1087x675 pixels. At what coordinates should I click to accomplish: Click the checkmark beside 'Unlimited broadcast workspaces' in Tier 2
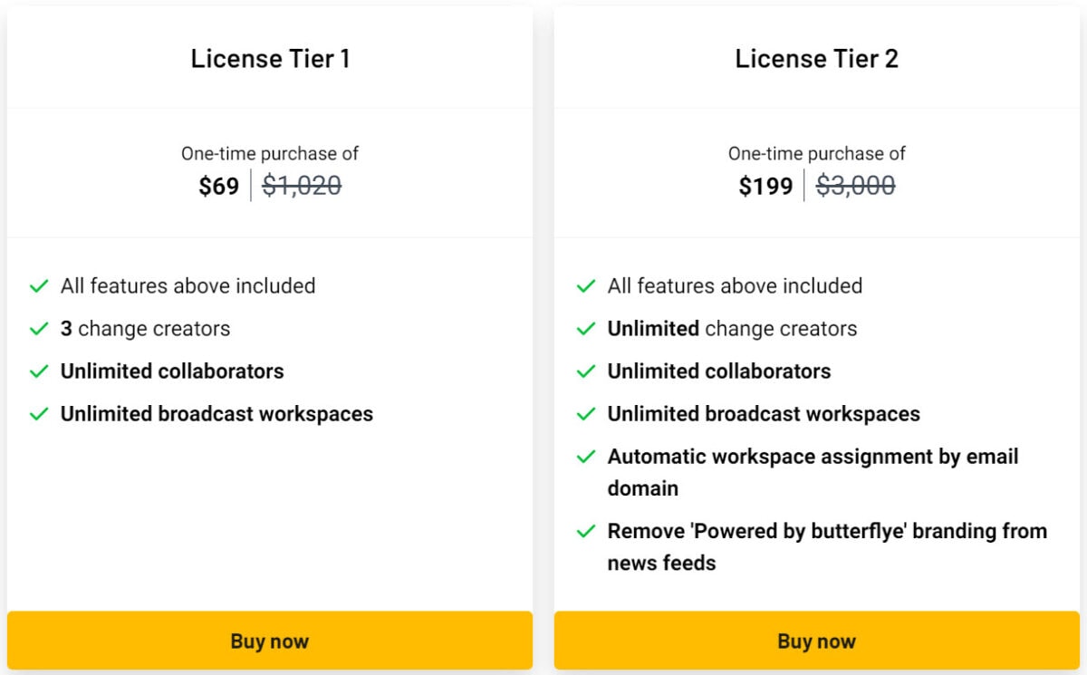click(585, 413)
